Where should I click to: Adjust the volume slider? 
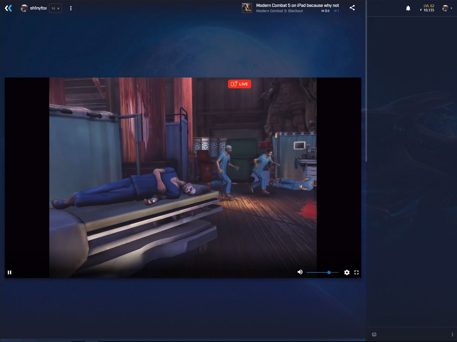328,272
